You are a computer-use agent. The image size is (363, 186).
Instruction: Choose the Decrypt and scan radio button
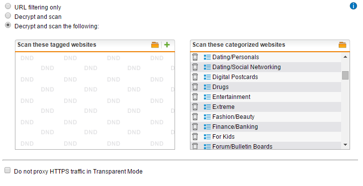8,15
